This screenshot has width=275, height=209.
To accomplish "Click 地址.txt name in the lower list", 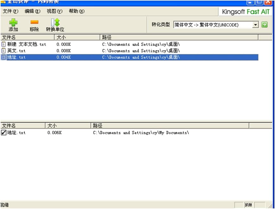I will pyautogui.click(x=16, y=133).
